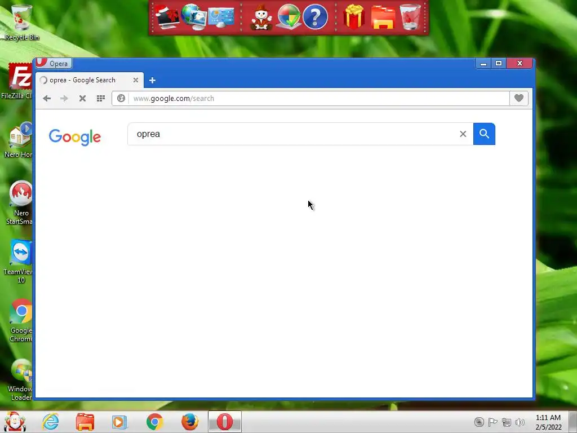Open the Opera menu button
Image resolution: width=577 pixels, height=433 pixels.
(54, 63)
